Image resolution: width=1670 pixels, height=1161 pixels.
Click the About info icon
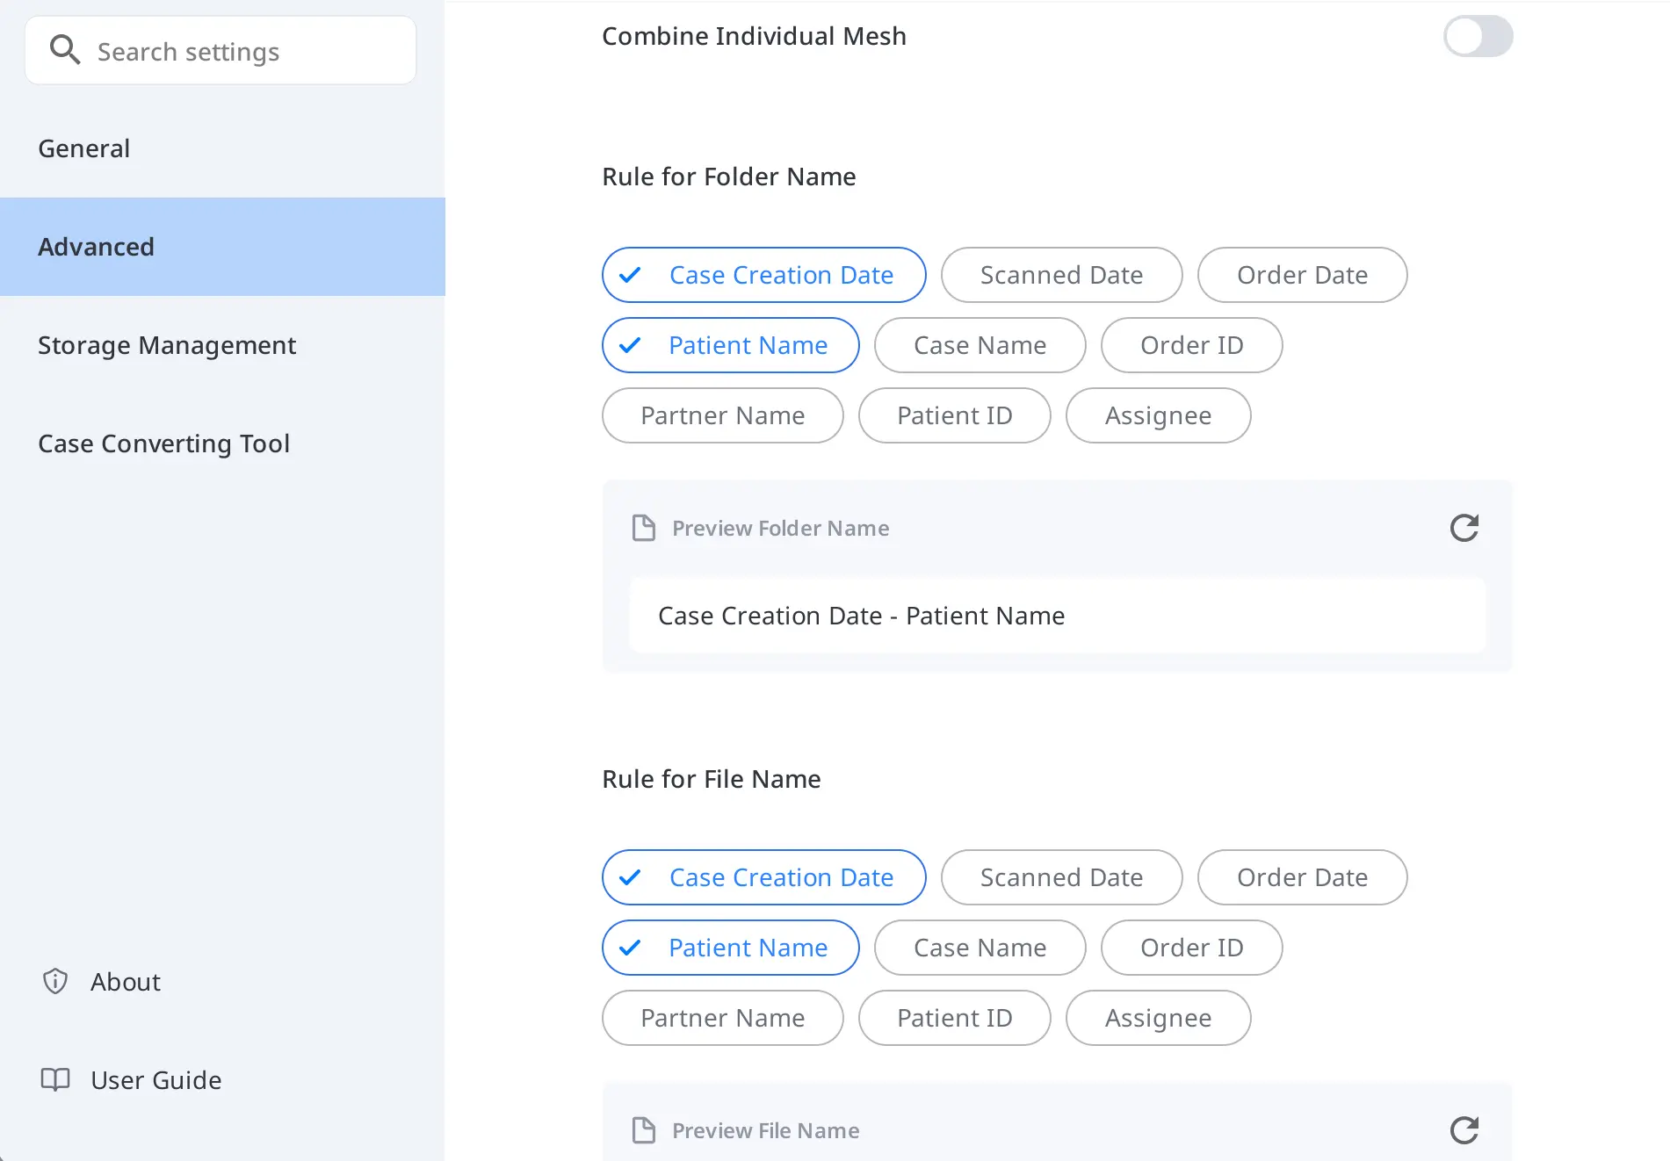(54, 981)
